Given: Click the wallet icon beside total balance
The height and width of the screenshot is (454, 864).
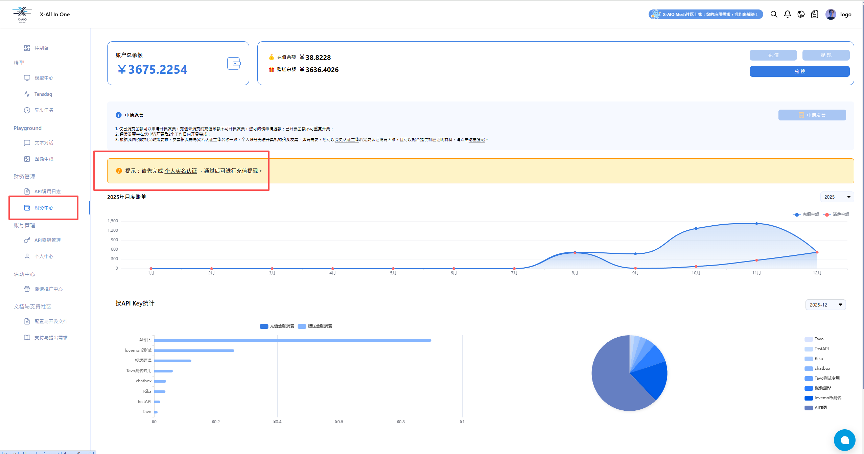Looking at the screenshot, I should click(234, 63).
